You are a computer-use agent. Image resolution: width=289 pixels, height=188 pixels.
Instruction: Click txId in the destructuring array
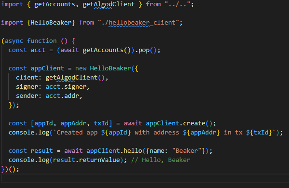[x=101, y=123]
